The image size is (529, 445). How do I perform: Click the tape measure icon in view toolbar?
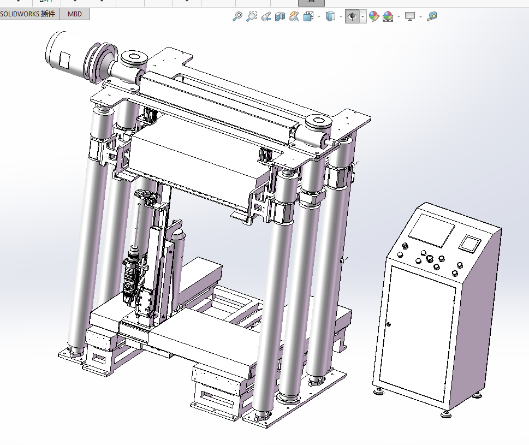pos(432,16)
